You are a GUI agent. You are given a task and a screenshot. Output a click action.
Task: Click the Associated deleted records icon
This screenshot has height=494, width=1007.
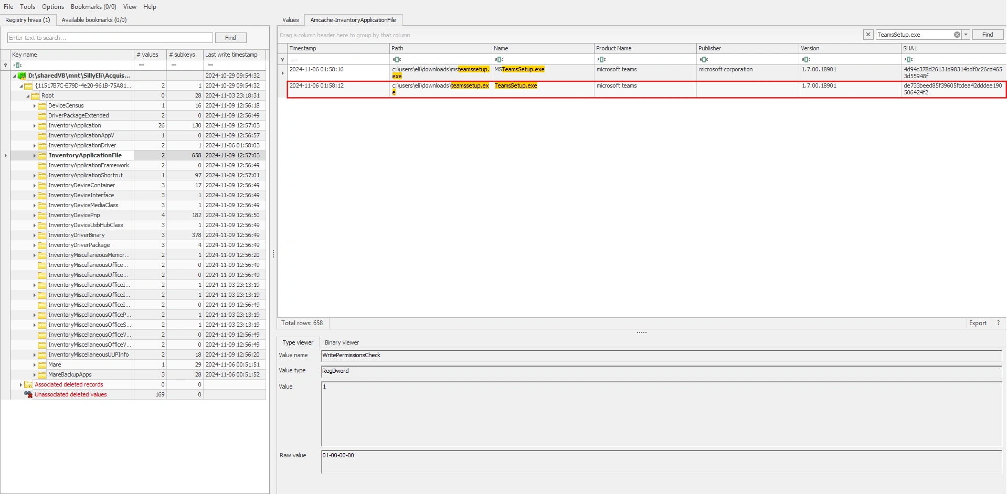point(28,384)
